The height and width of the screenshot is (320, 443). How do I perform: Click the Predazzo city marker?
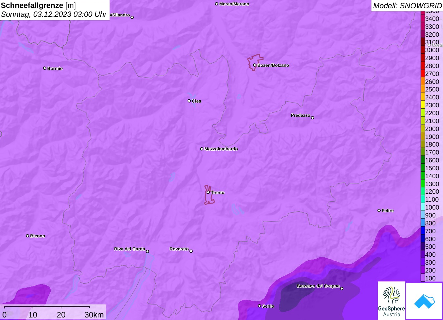pos(312,117)
